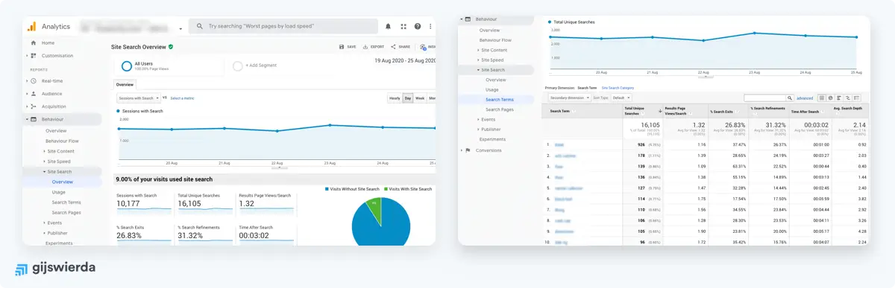The image size is (895, 288).
Task: Open the Sort Type Default dropdown
Action: pos(621,97)
